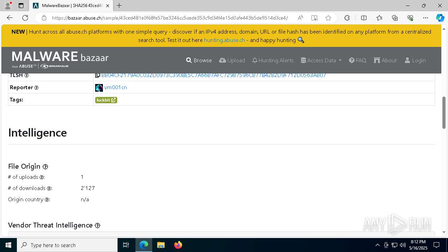
Task: Click number of uploads help icon
Action: [42, 177]
